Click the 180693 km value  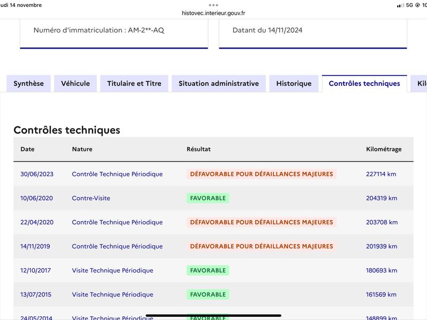382,270
